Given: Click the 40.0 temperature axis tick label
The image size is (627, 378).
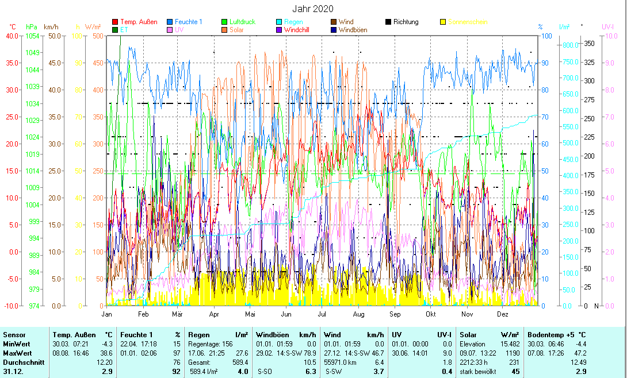Looking at the screenshot, I should tap(12, 36).
